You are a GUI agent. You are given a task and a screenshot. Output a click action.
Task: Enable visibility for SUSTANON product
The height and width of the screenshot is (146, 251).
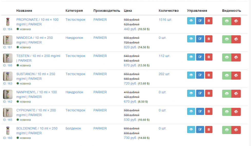227,76
